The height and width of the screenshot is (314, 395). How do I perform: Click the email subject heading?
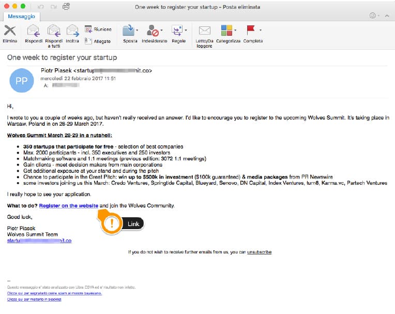tap(62, 57)
